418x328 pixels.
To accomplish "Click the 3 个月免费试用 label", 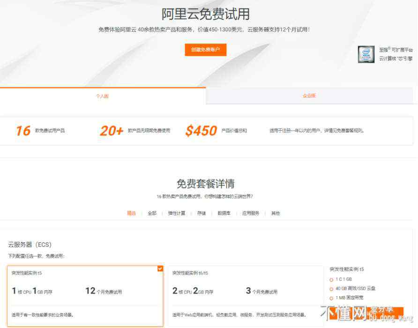I will tap(261, 291).
